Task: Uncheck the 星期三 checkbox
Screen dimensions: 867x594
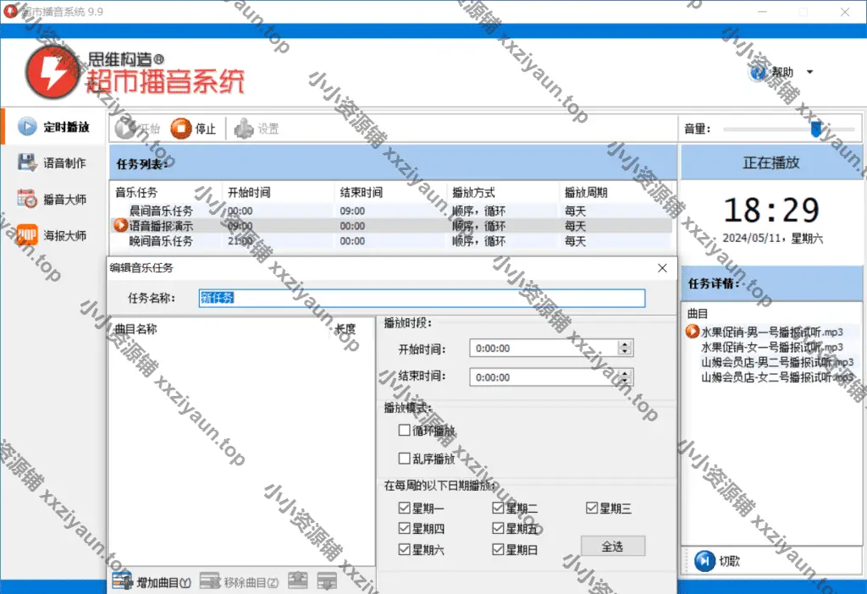Action: tap(593, 509)
